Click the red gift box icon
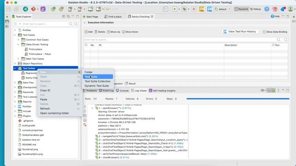The image size is (296, 166). (275, 9)
